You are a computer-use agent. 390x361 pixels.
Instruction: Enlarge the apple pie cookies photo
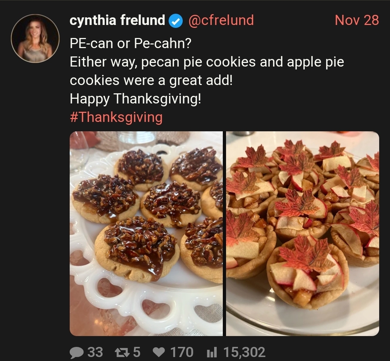tap(303, 233)
